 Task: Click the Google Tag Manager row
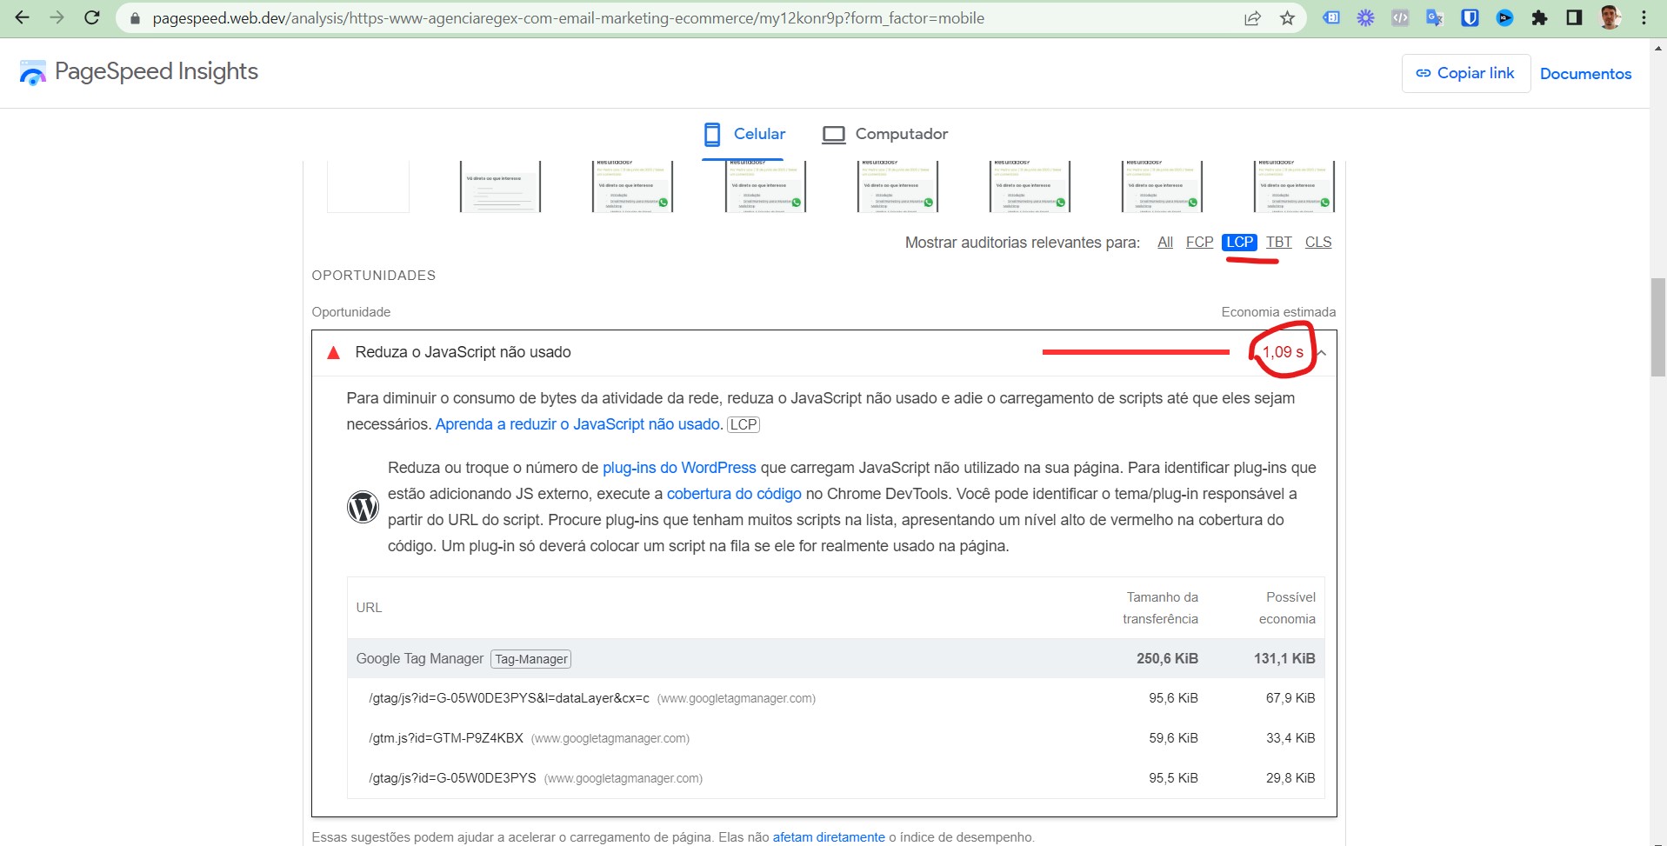click(x=835, y=659)
